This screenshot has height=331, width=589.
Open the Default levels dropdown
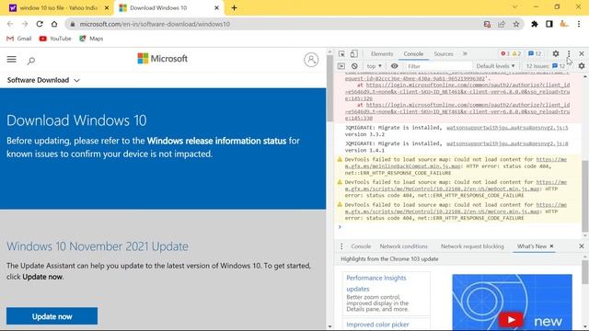click(495, 66)
